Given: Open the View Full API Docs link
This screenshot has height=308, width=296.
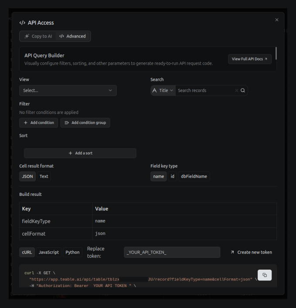Looking at the screenshot, I should pos(249,59).
